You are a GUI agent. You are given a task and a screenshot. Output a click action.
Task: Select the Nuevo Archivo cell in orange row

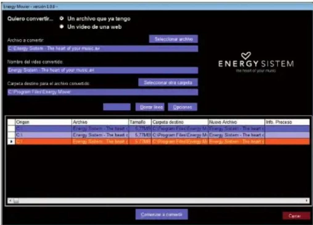tap(236, 142)
